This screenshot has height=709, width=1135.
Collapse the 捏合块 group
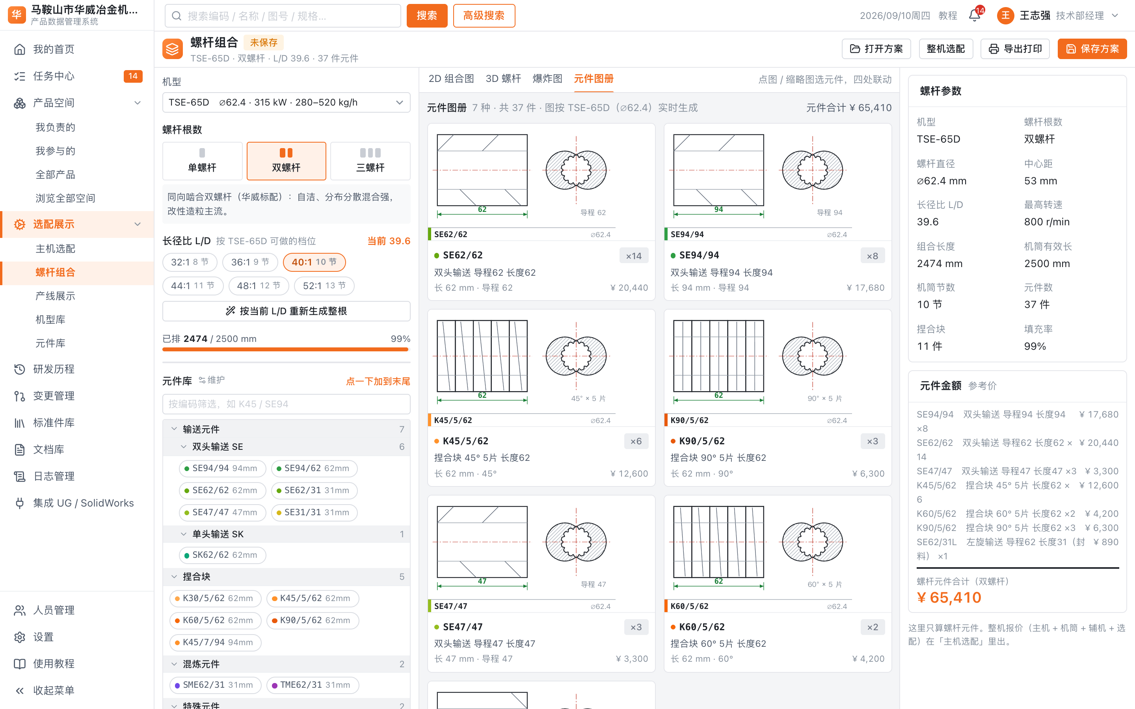(174, 576)
